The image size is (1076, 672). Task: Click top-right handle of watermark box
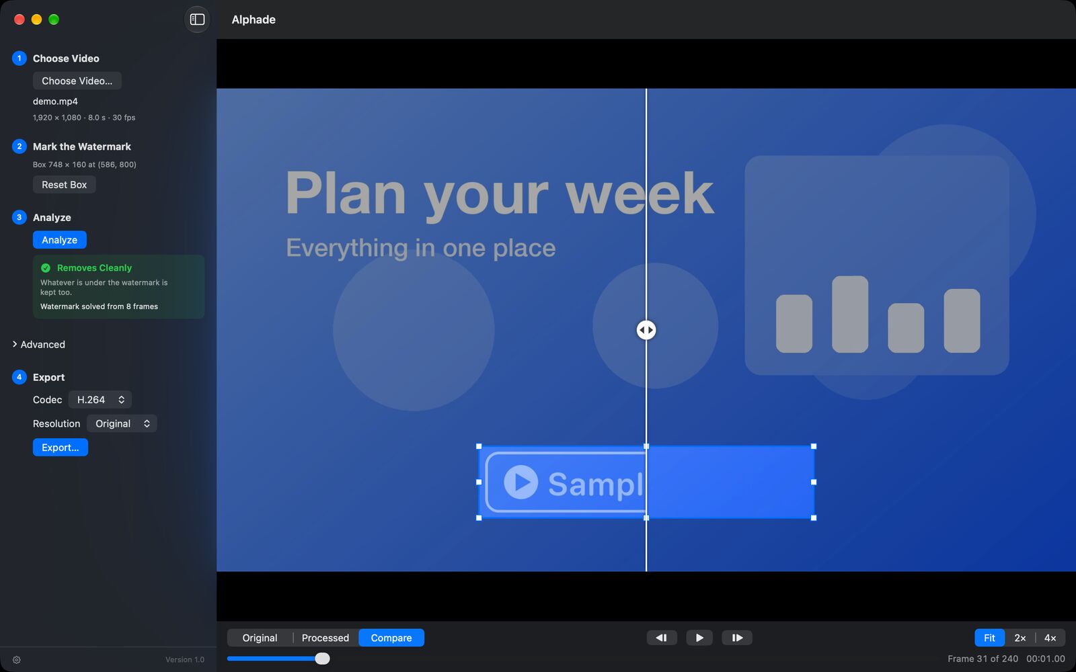tap(814, 446)
